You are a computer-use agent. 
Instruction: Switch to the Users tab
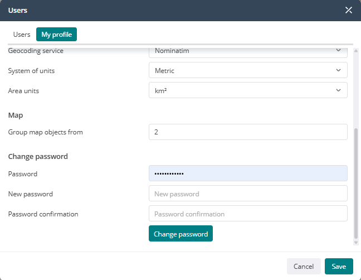click(x=22, y=35)
